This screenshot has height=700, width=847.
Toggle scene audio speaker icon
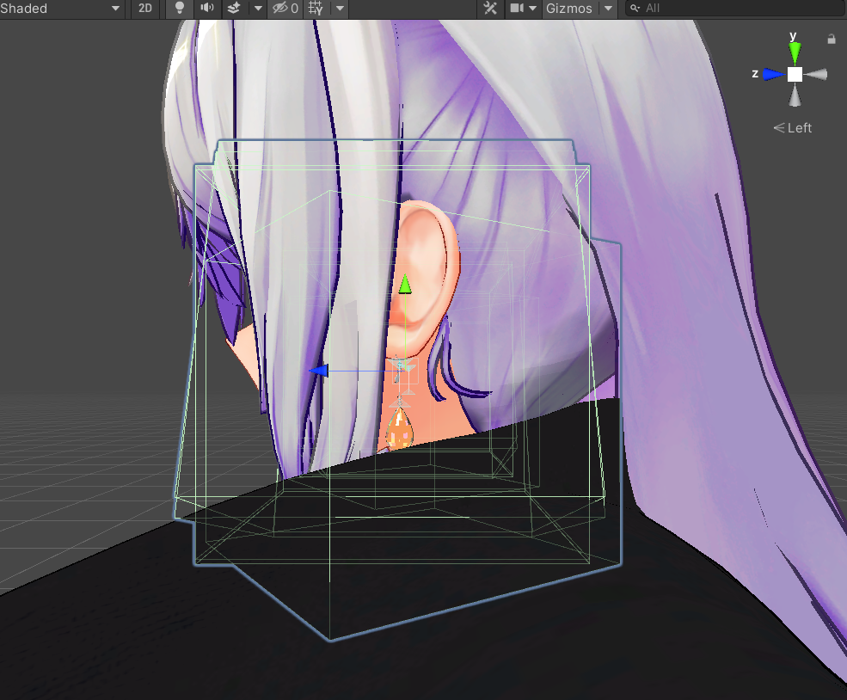tap(207, 8)
